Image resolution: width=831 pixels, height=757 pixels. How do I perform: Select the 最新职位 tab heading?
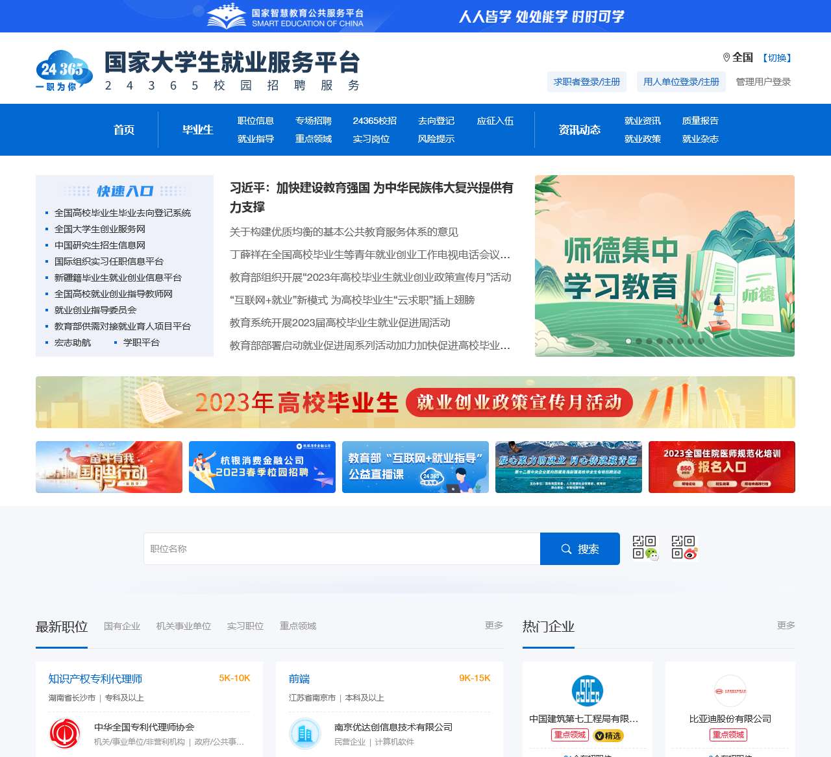(62, 627)
